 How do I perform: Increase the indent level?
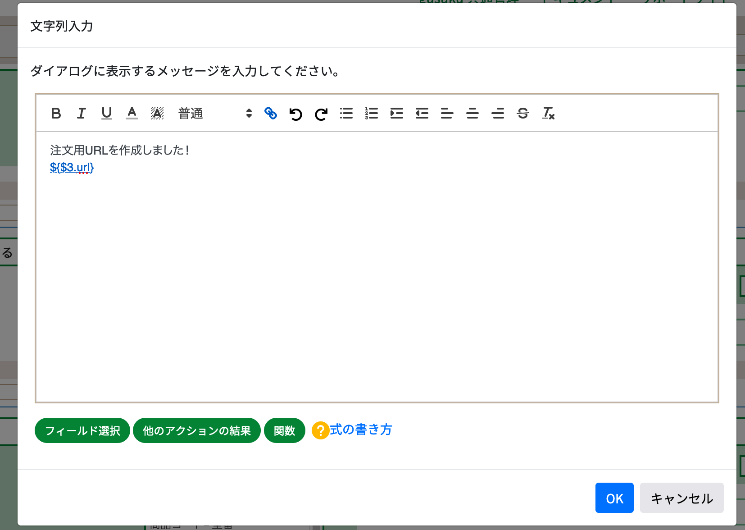point(397,114)
